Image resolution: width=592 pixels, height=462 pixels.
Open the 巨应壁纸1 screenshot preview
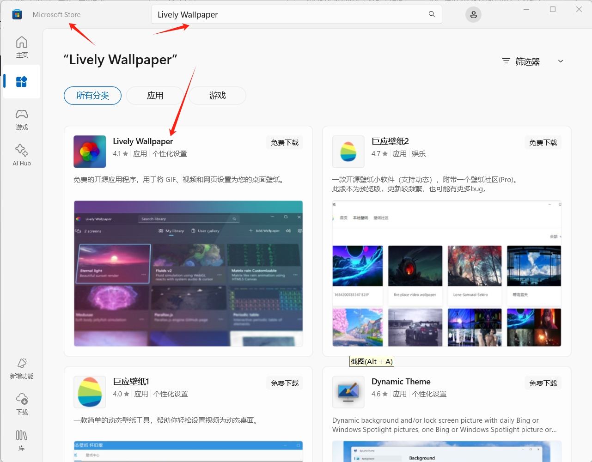coord(188,451)
